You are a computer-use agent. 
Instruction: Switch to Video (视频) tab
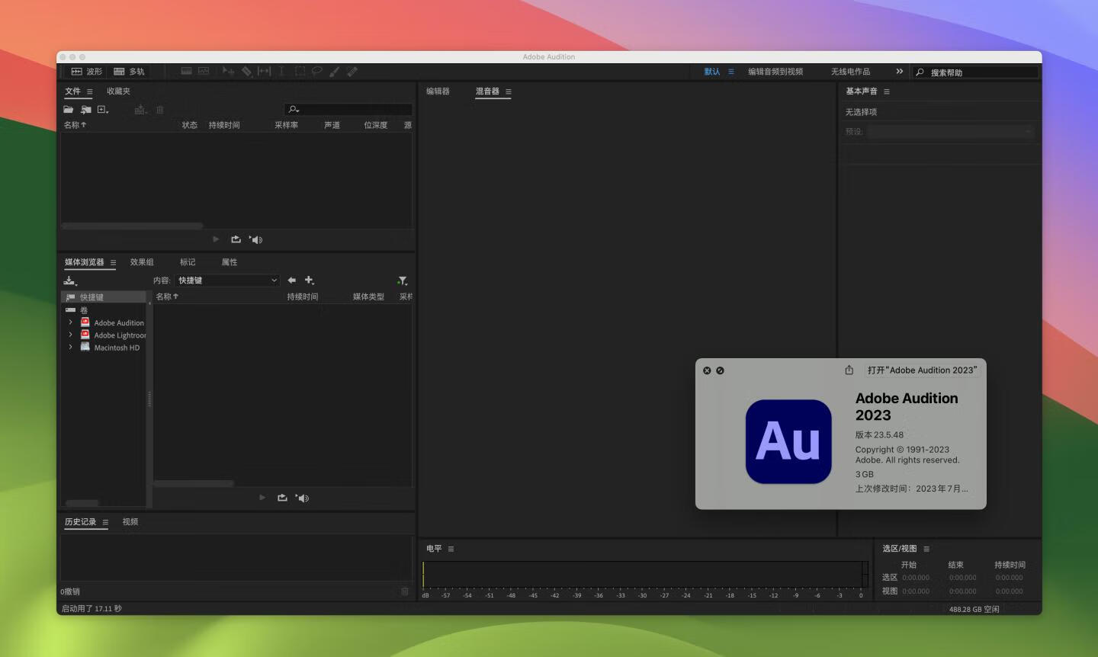point(130,522)
